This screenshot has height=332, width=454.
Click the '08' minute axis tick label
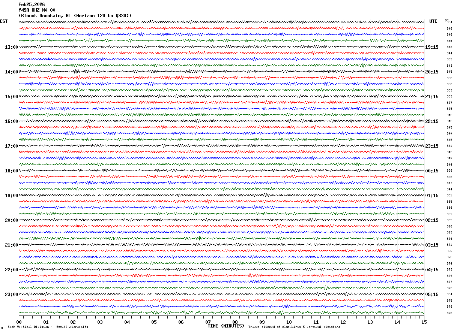(235, 322)
